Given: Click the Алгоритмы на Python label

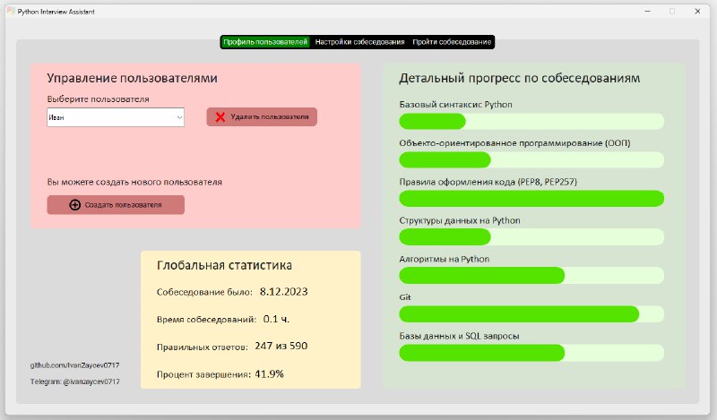Looking at the screenshot, I should 444,259.
